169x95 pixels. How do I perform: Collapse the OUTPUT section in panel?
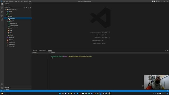35,53
